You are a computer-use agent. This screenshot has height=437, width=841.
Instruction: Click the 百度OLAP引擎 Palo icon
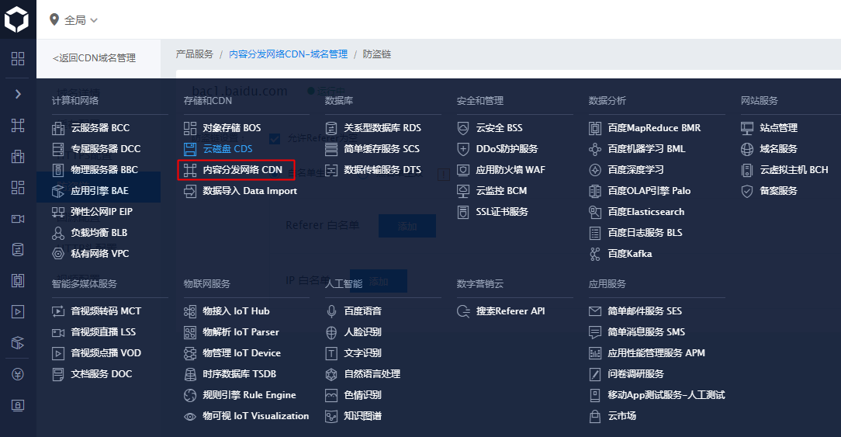595,191
